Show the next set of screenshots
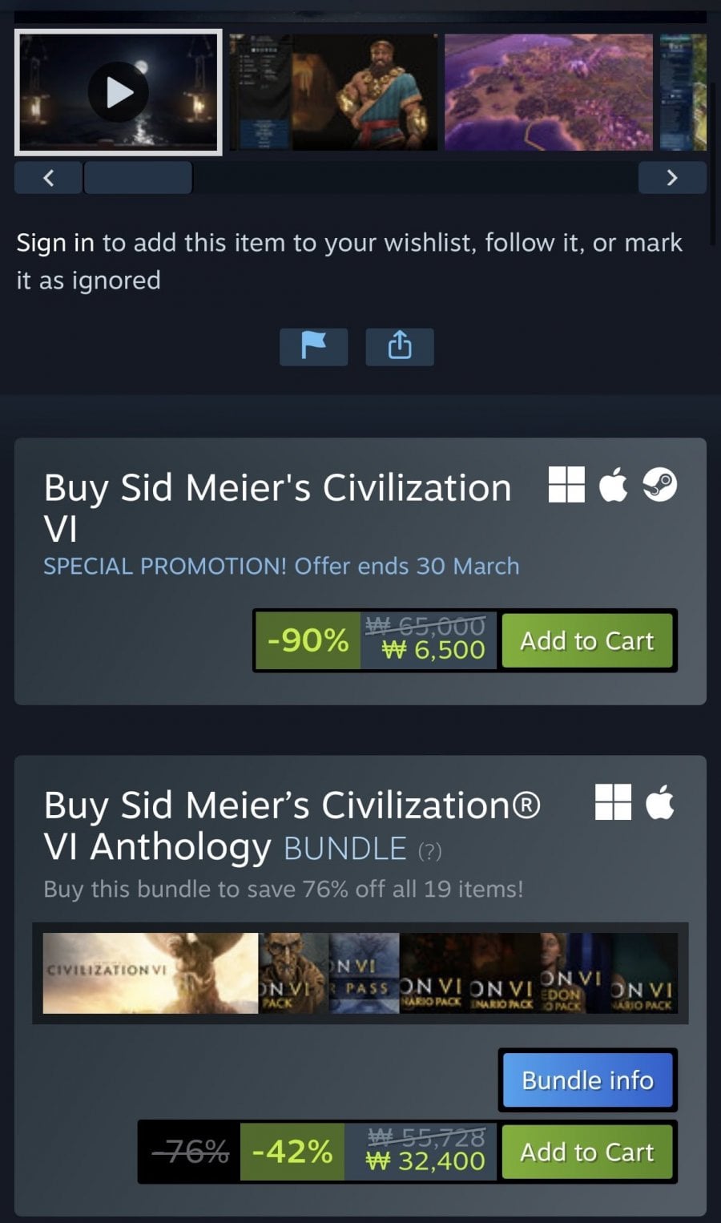Image resolution: width=721 pixels, height=1223 pixels. click(x=672, y=177)
